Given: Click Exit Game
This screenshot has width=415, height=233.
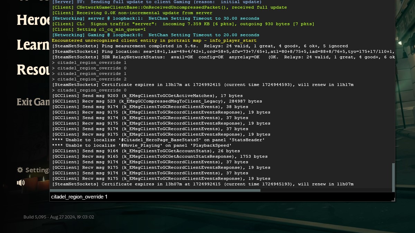Looking at the screenshot, I should pos(34,102).
